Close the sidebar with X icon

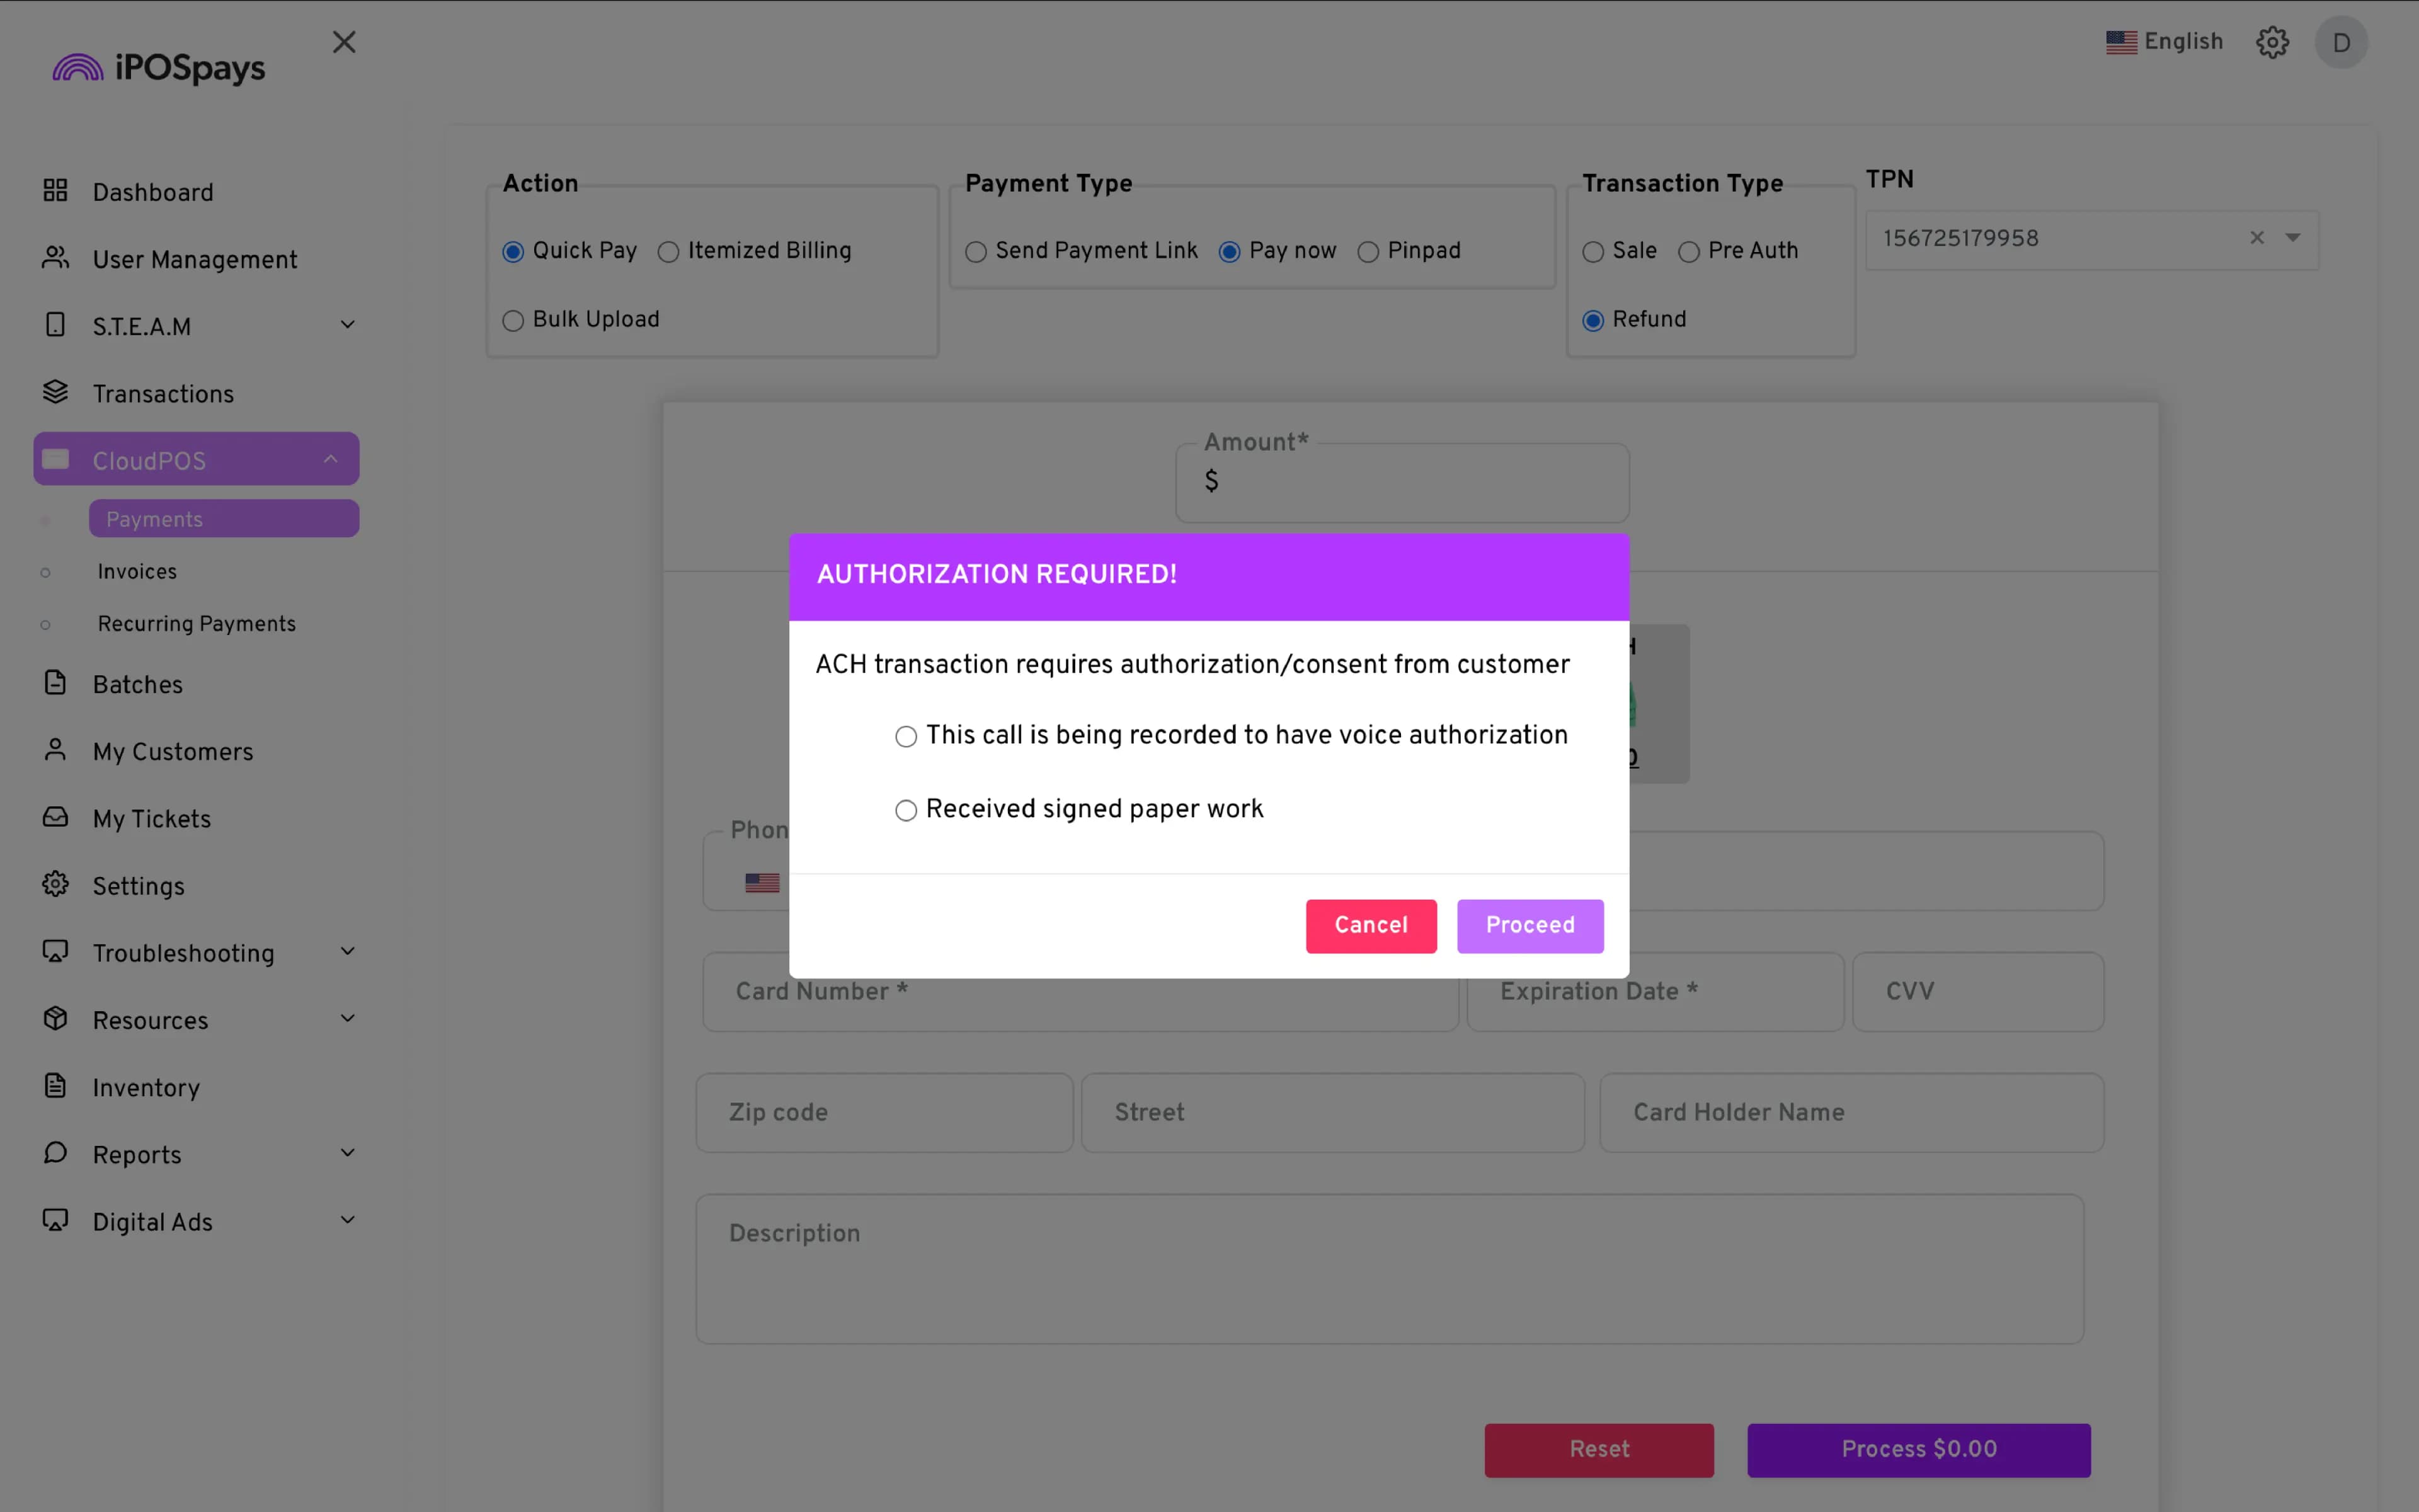344,42
